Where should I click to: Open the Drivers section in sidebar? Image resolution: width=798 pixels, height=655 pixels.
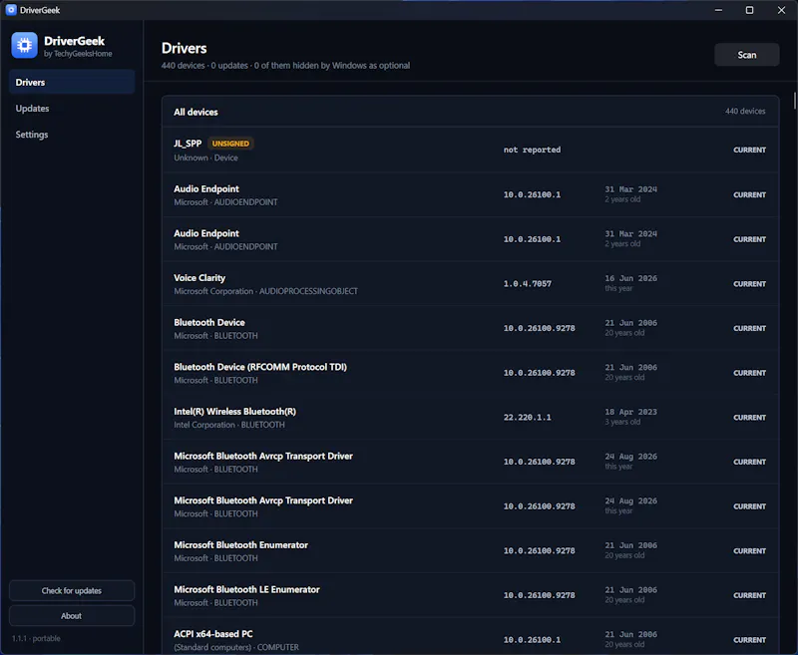point(72,83)
